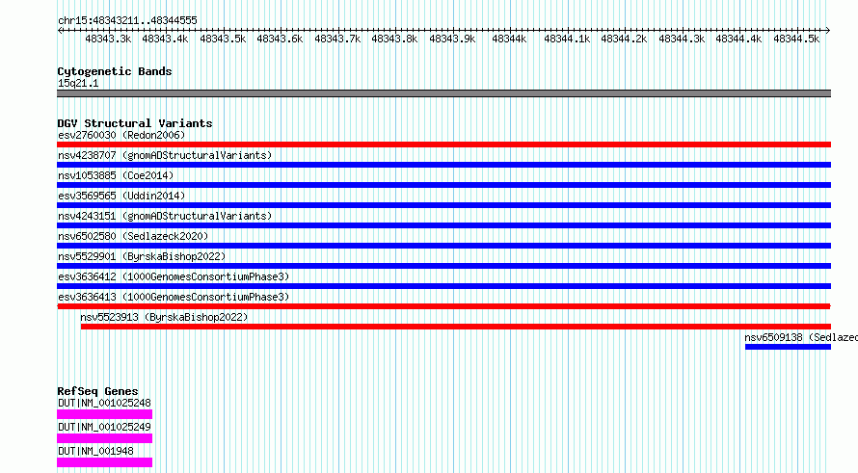This screenshot has width=858, height=473.
Task: Click the 48343.4k ruler tick label
Action: click(165, 39)
